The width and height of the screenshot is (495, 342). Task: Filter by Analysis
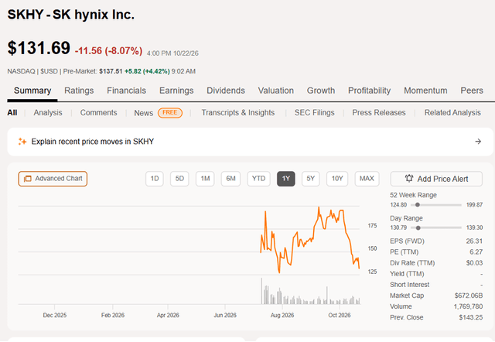[48, 113]
